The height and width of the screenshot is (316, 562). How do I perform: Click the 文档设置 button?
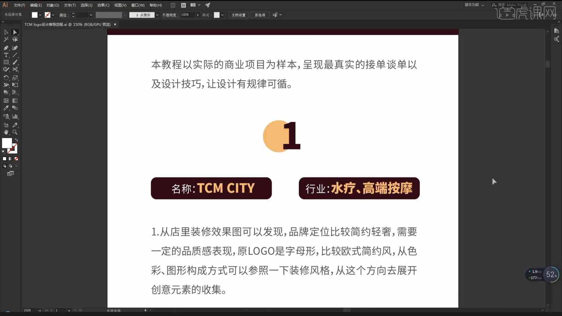coord(239,15)
